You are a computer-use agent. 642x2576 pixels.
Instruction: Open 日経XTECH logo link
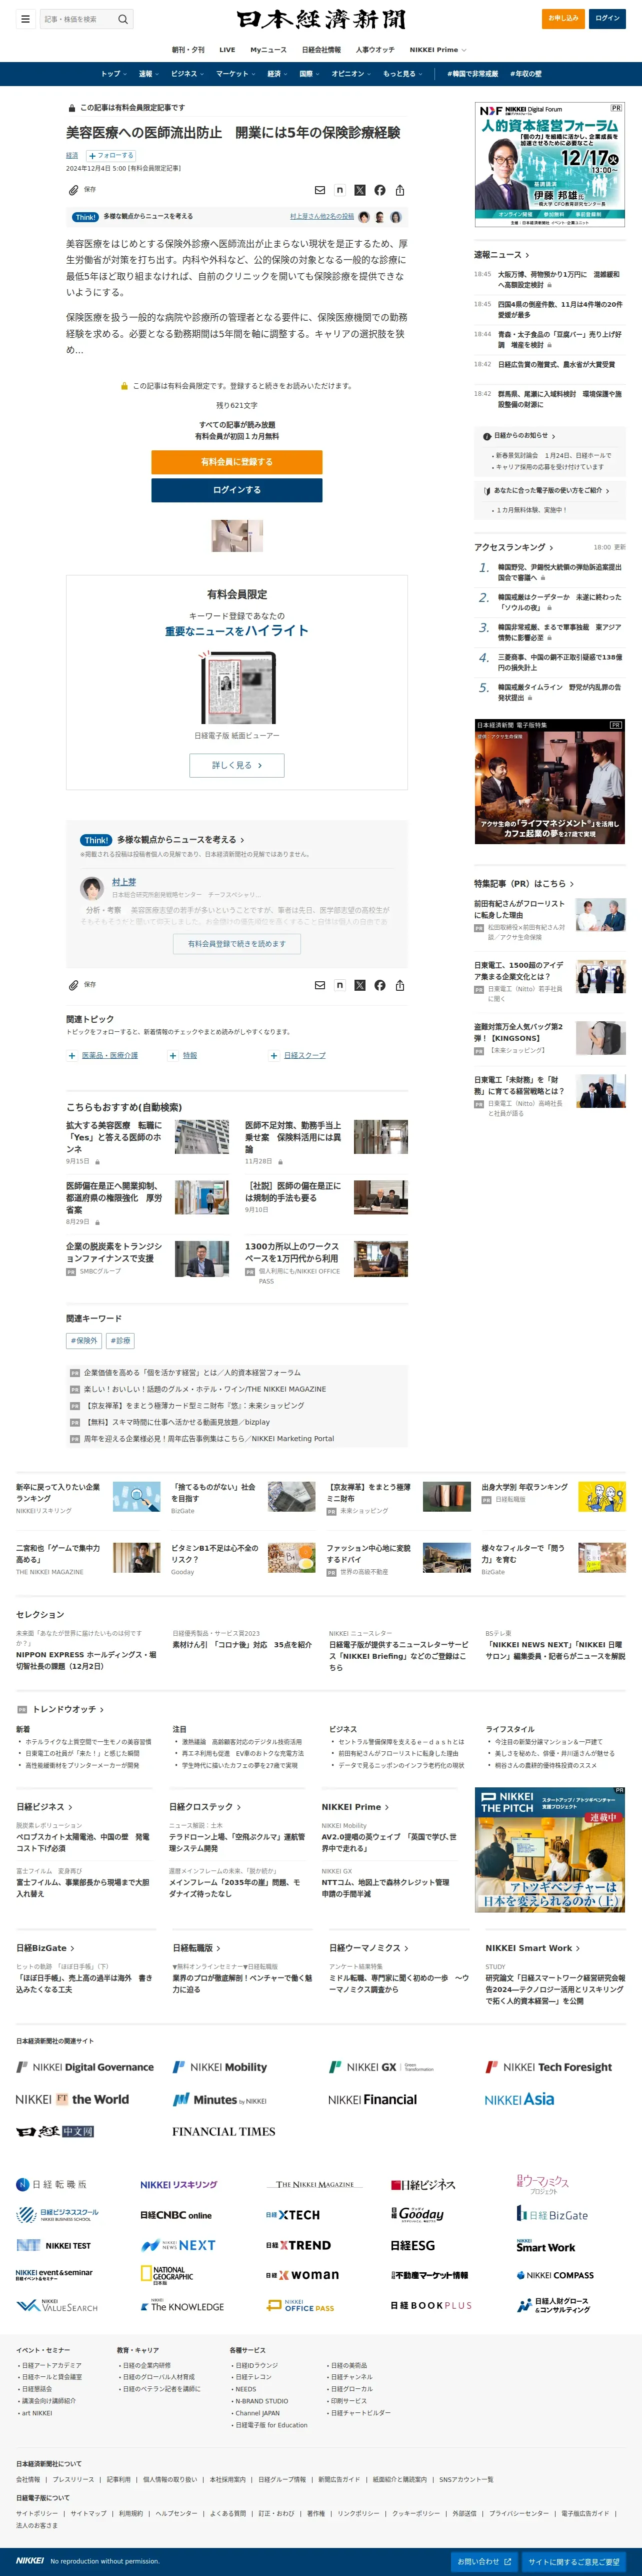[x=293, y=2214]
